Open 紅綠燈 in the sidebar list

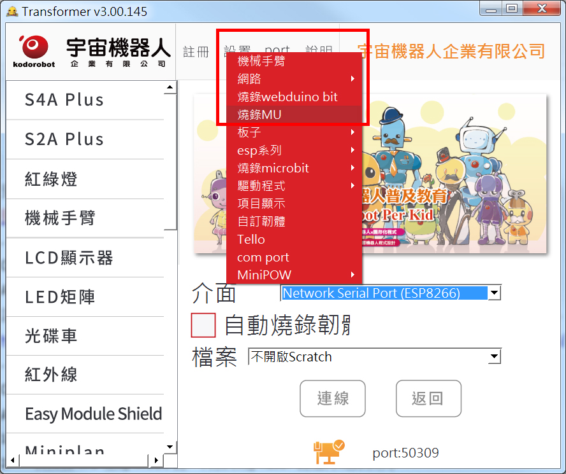(x=85, y=179)
